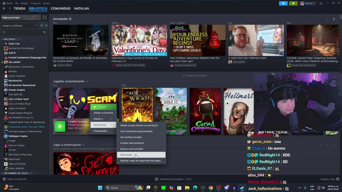Open Valentione's Day news thumbnail
Screen dimensions: 342x192
pyautogui.click(x=139, y=40)
